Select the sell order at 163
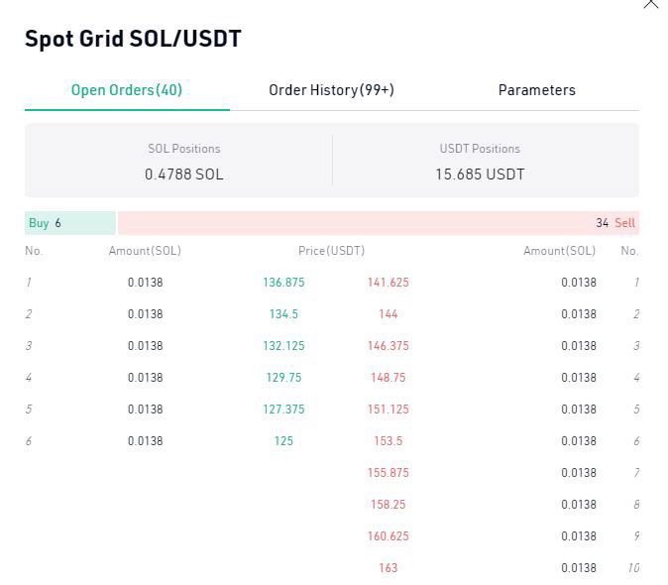Screen dimensions: 668x585 (x=389, y=567)
